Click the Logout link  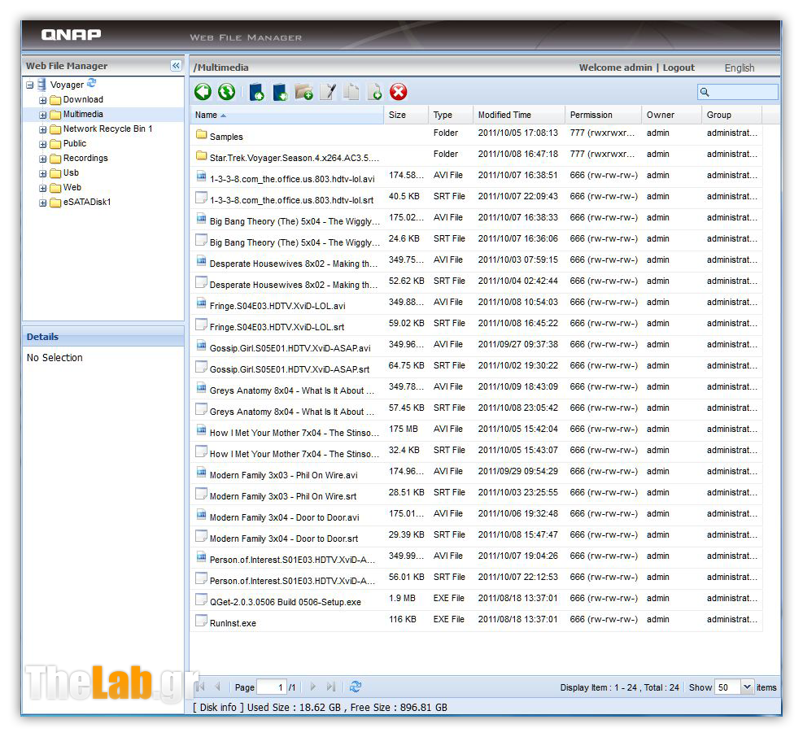(679, 67)
